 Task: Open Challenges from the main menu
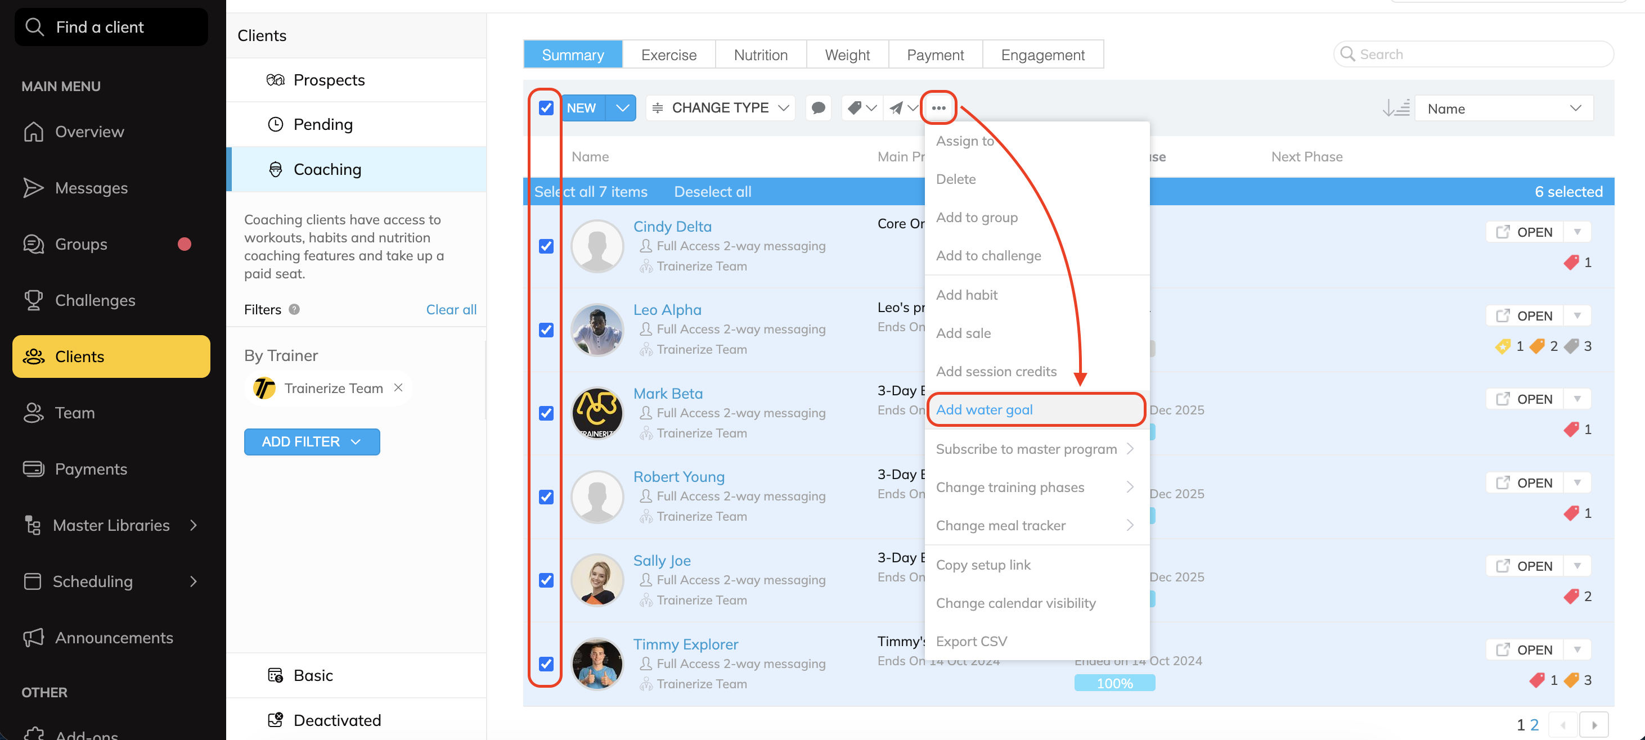(95, 300)
